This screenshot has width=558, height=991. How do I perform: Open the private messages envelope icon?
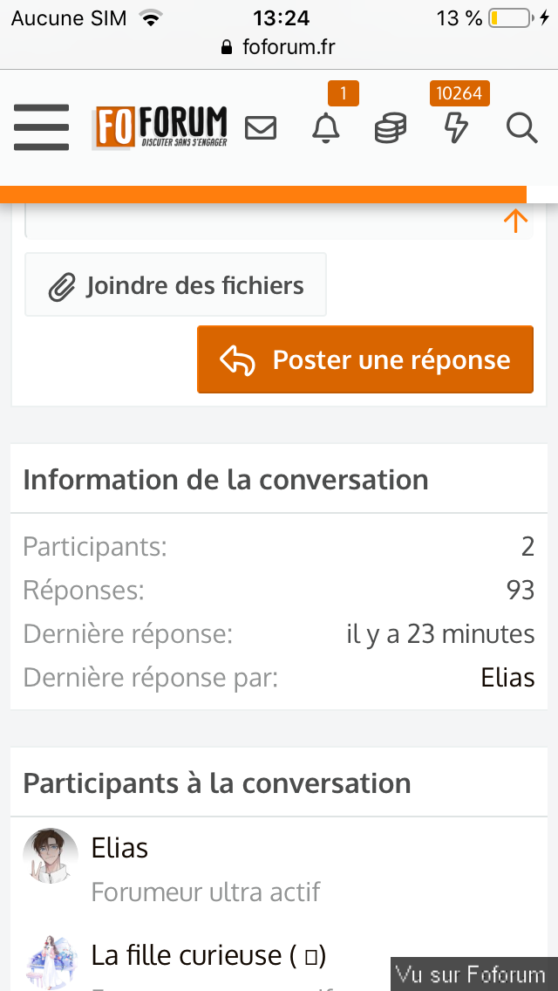pyautogui.click(x=261, y=129)
